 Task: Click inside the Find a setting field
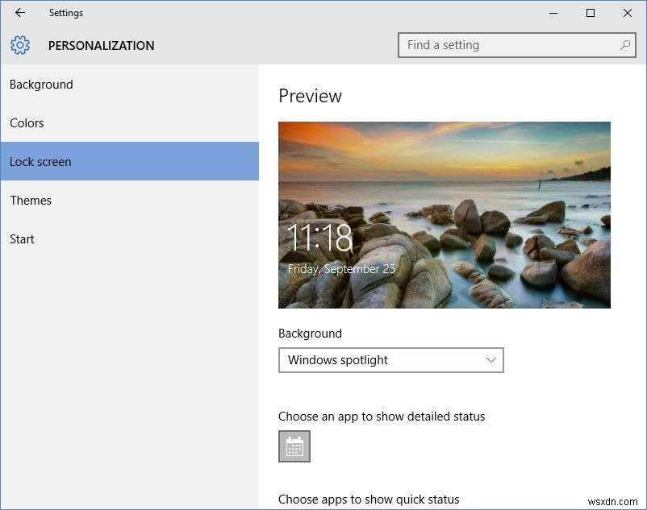pyautogui.click(x=484, y=45)
